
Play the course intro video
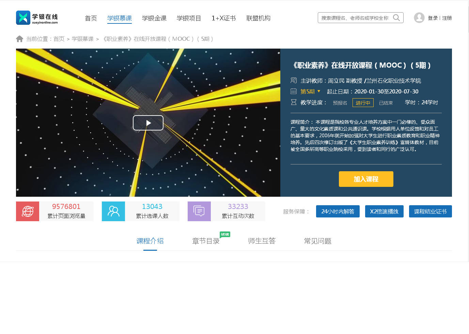(x=148, y=123)
